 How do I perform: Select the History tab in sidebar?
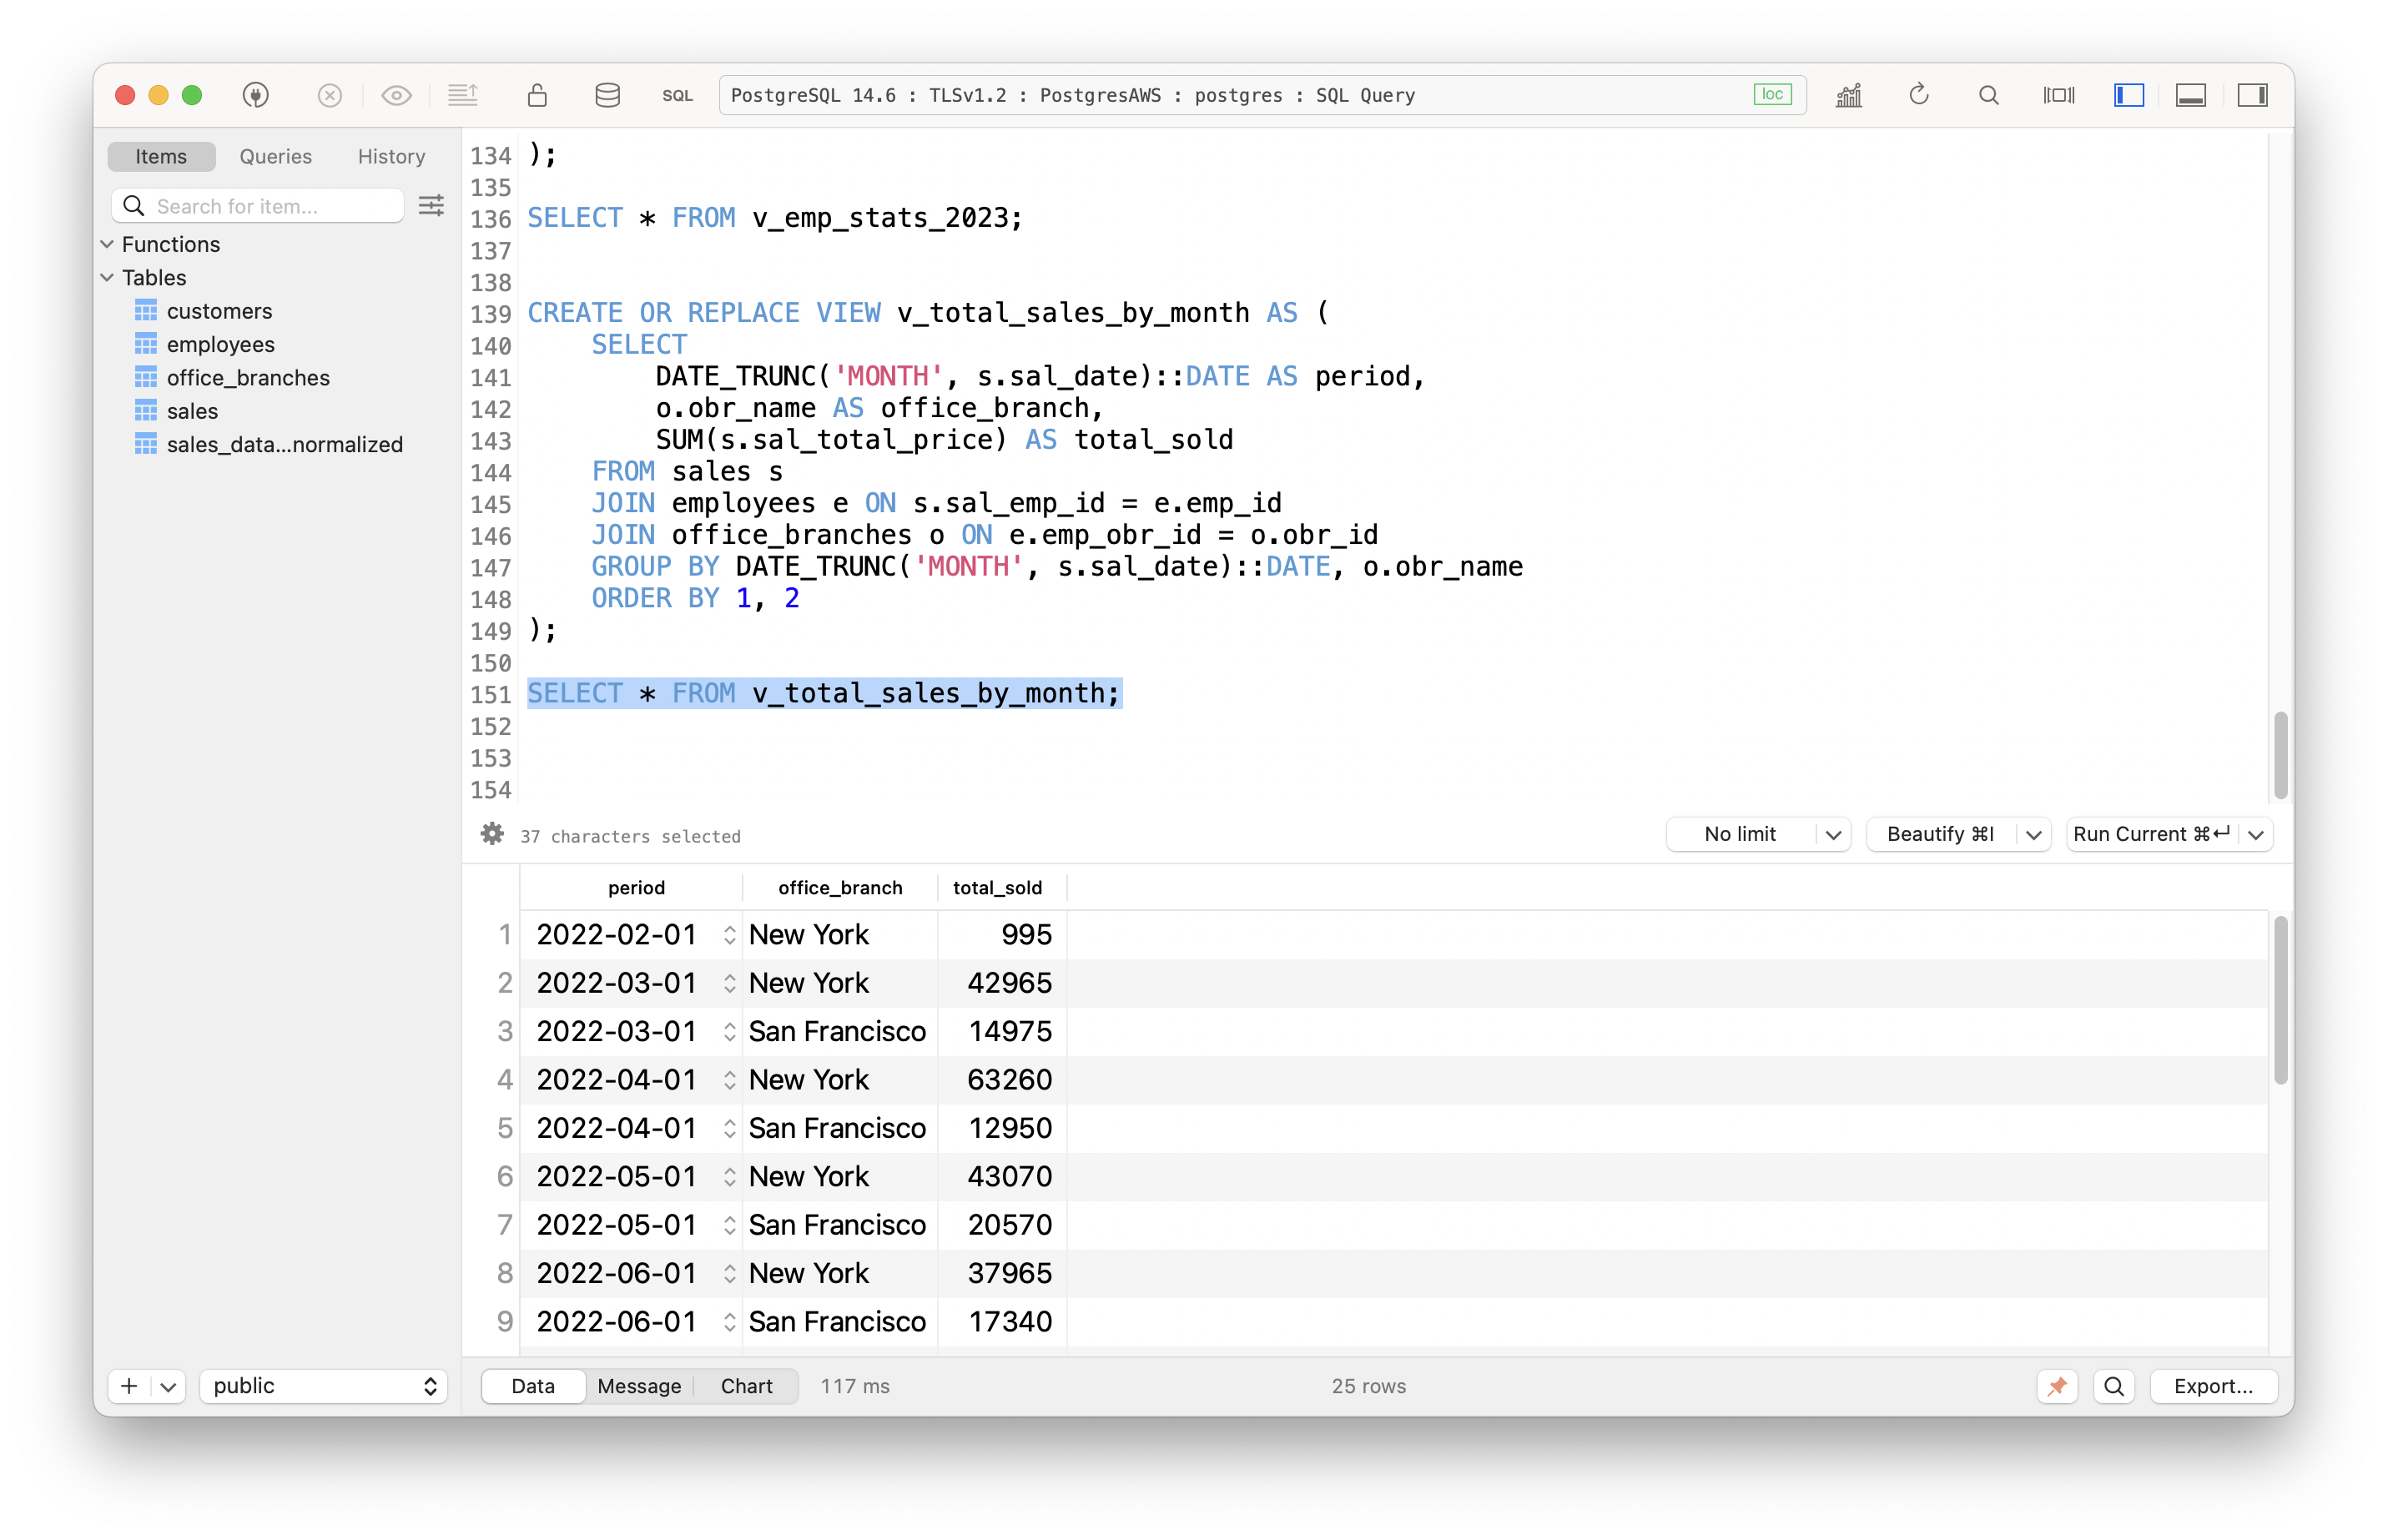pyautogui.click(x=390, y=155)
